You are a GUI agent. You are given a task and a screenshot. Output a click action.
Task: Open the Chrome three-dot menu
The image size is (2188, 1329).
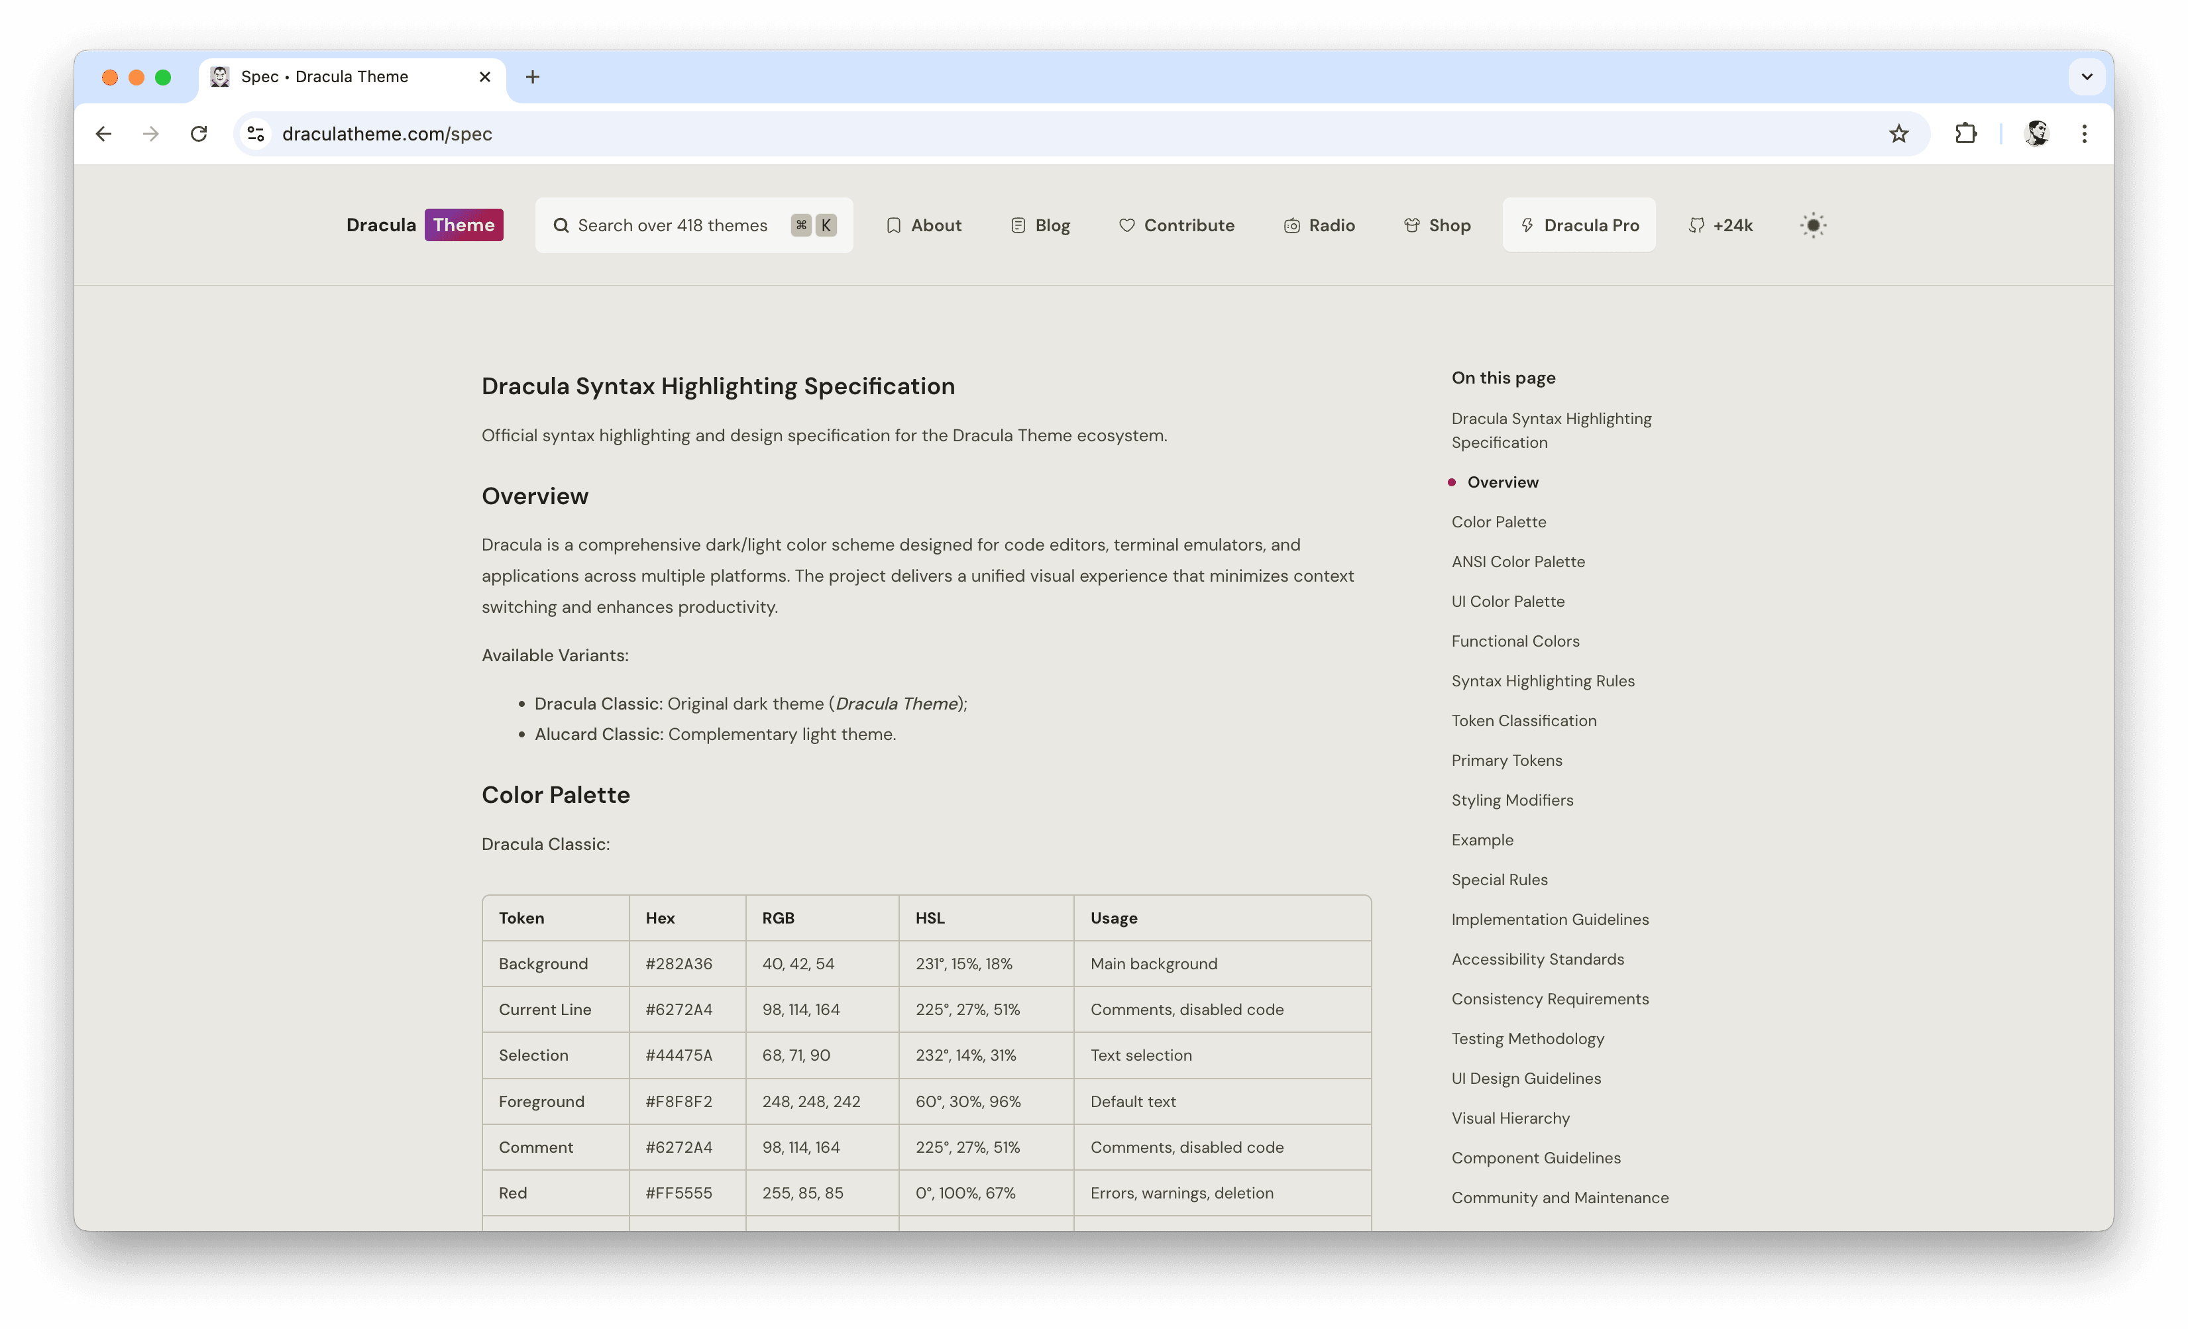pos(2085,133)
